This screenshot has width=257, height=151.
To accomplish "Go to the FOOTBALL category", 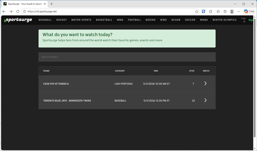I will coord(134,20).
